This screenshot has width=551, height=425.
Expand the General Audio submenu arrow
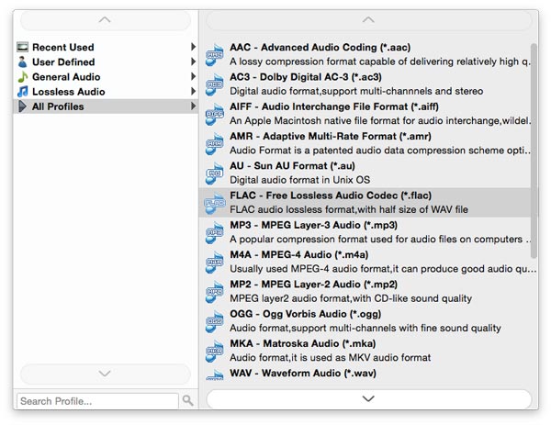[193, 76]
